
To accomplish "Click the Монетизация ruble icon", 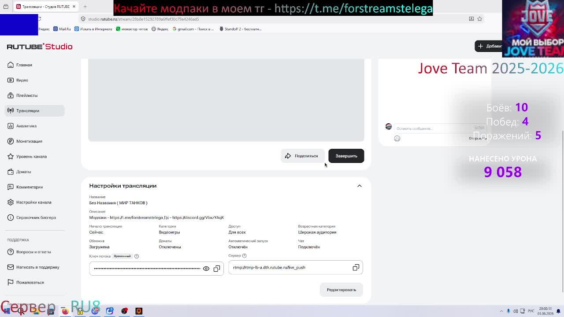I will [x=11, y=141].
